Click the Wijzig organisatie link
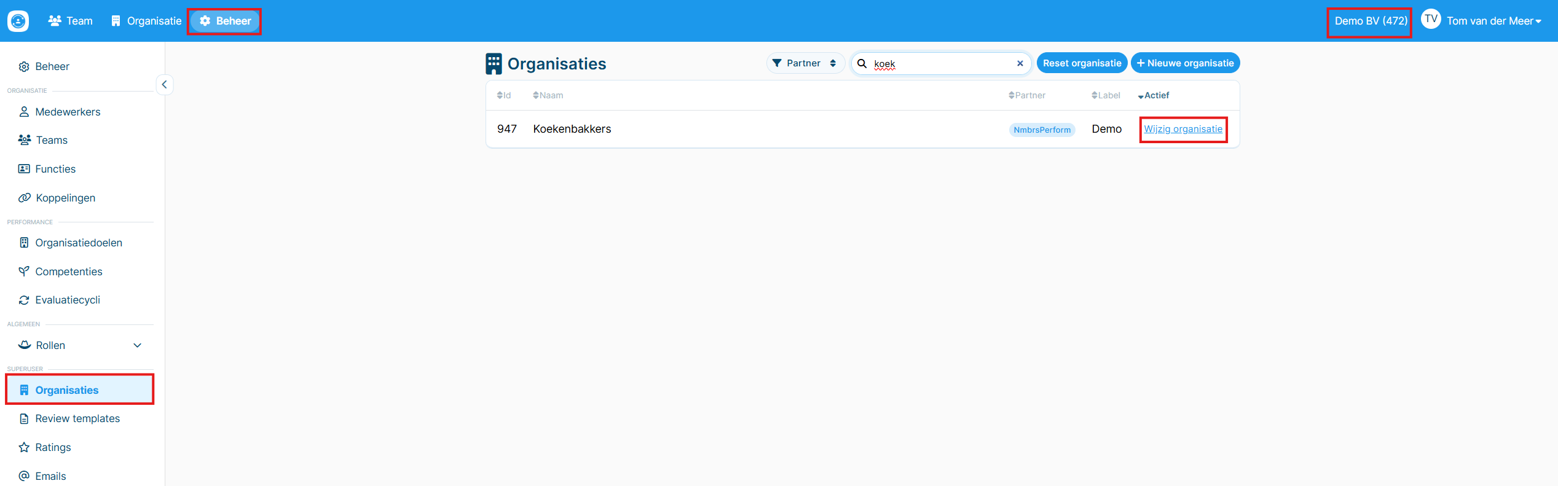This screenshot has width=1558, height=486. [x=1183, y=129]
